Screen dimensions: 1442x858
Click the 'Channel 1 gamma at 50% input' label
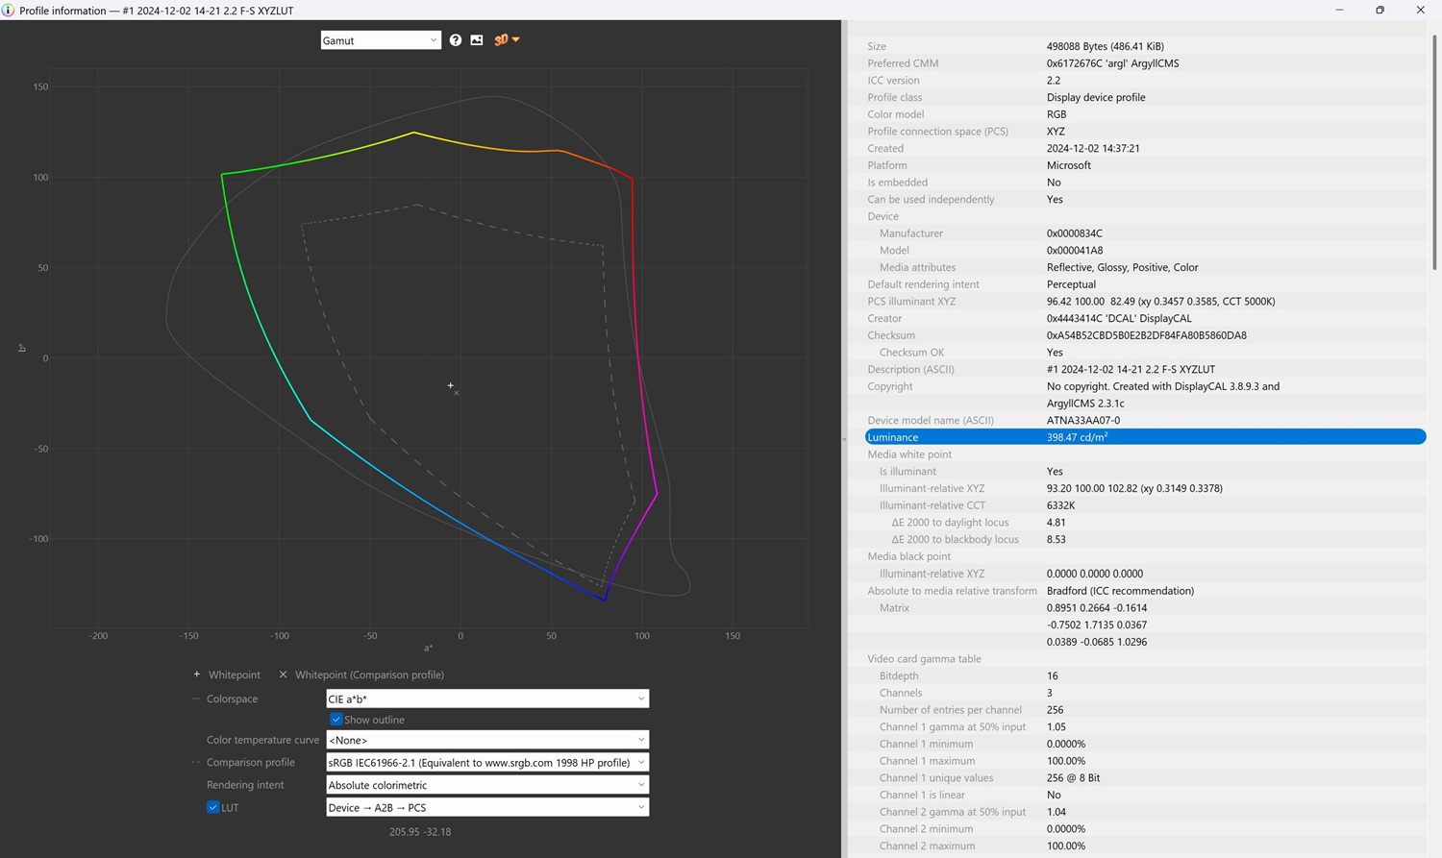pyautogui.click(x=953, y=727)
